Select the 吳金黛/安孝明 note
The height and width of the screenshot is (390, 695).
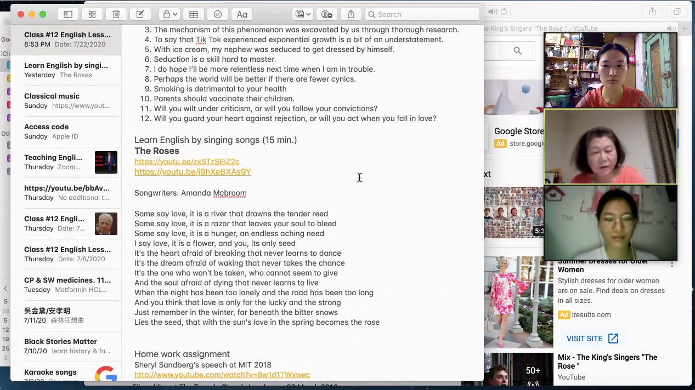click(67, 316)
